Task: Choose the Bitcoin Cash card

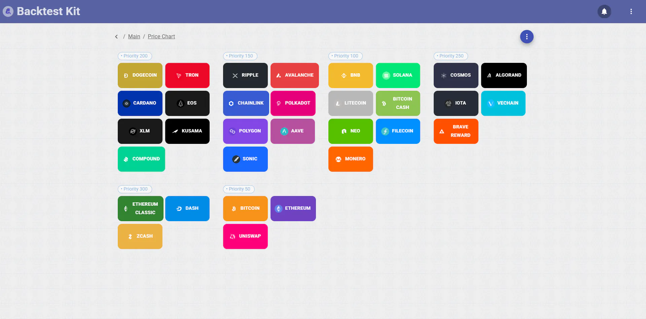Action: pos(398,103)
